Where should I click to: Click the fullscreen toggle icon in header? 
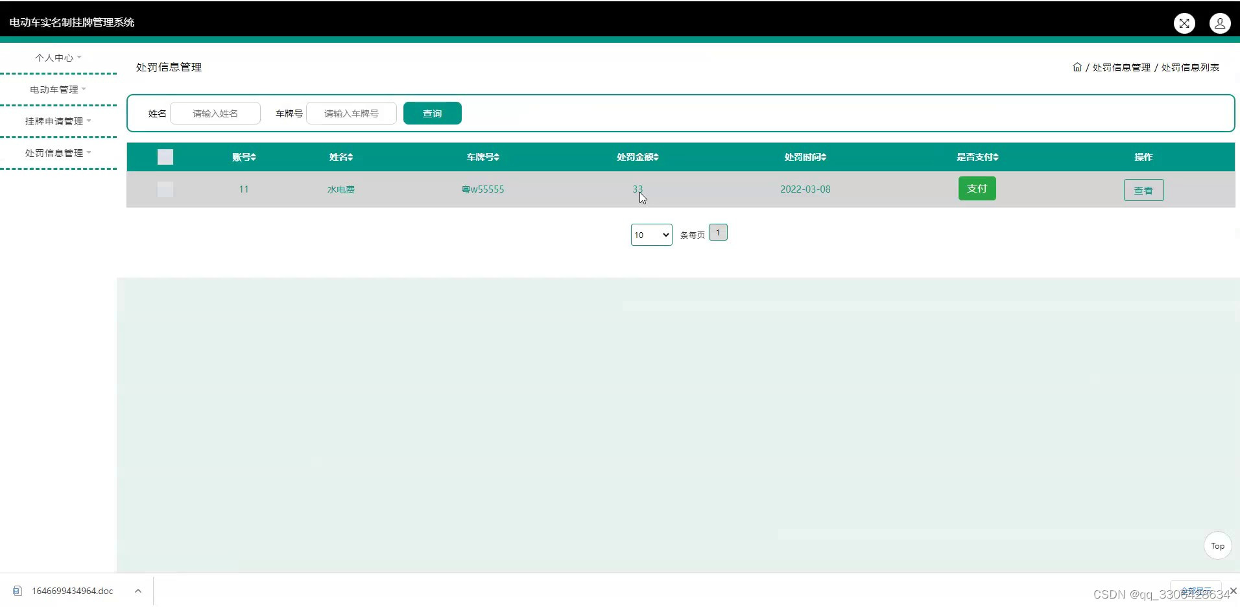pos(1184,23)
